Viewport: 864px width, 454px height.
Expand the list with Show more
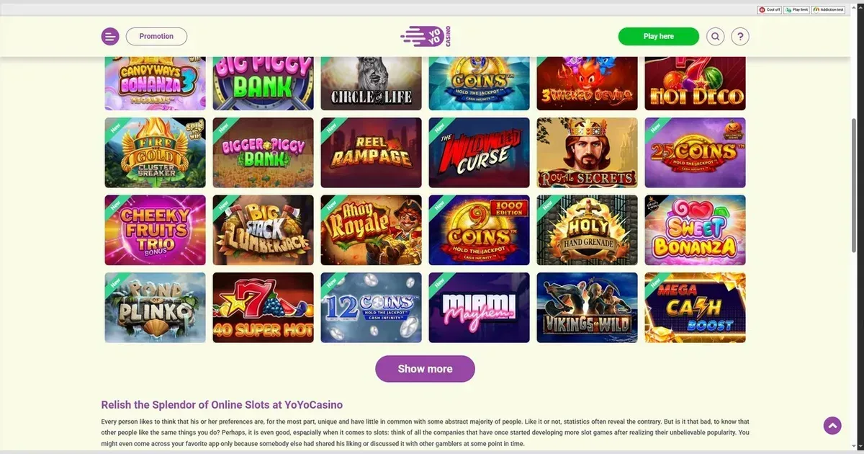[x=425, y=368]
